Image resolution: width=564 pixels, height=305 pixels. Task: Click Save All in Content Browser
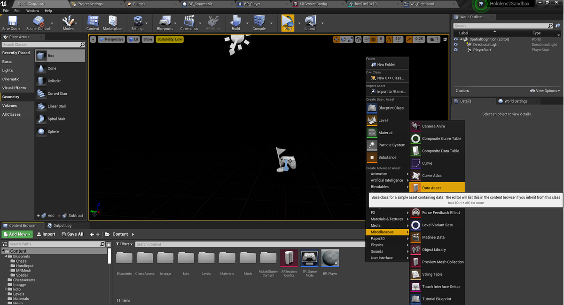point(72,234)
